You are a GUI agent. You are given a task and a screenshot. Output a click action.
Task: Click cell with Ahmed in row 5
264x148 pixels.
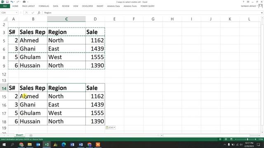pos(33,40)
